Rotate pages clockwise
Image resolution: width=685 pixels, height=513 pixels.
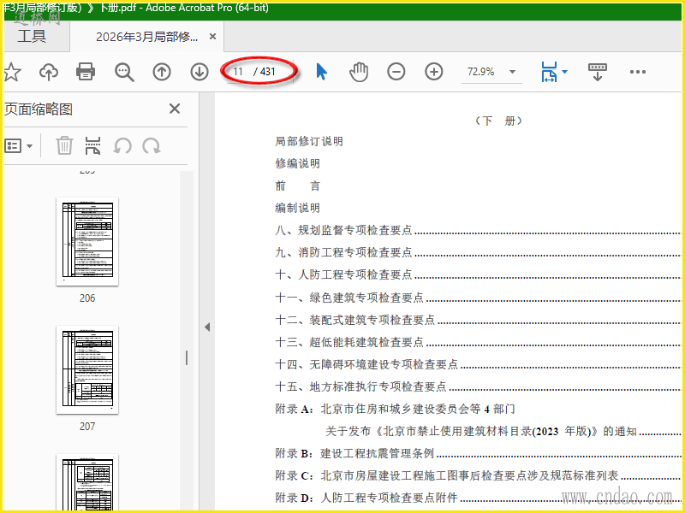(152, 145)
